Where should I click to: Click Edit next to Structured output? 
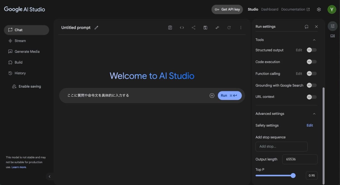coord(299,50)
